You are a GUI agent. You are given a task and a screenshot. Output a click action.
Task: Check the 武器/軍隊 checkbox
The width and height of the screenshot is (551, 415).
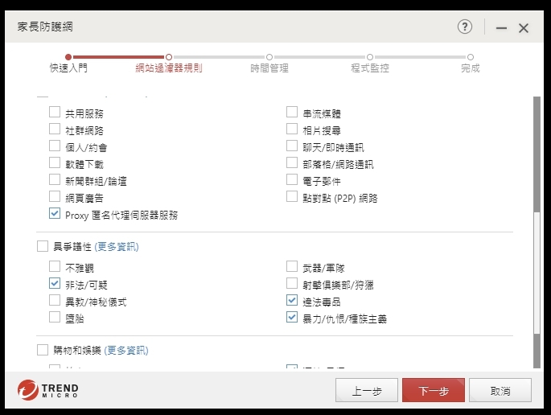coord(292,267)
